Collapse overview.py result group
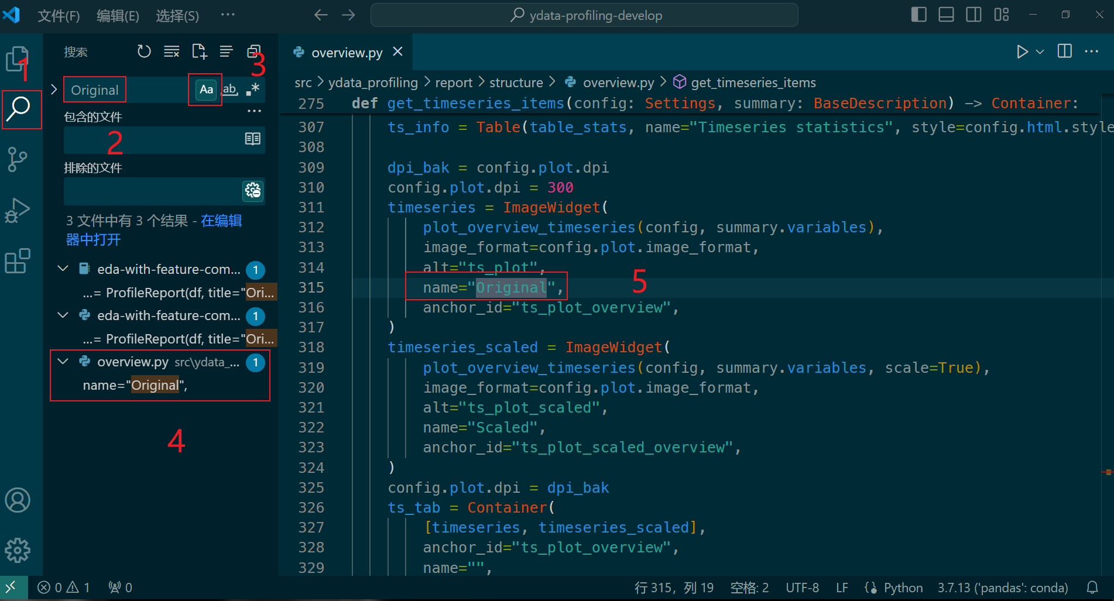 tap(63, 361)
